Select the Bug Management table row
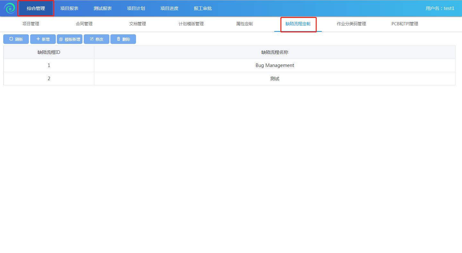The width and height of the screenshot is (462, 253). click(x=275, y=65)
